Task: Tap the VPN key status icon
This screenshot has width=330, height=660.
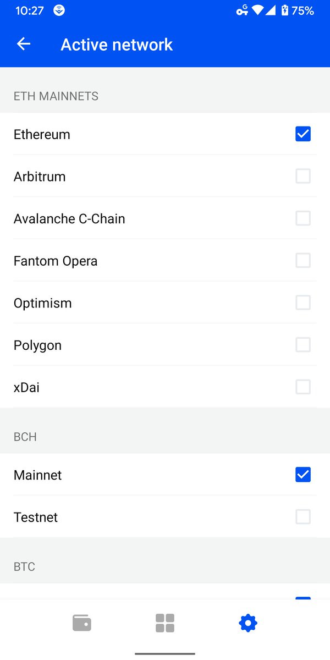Action: [x=242, y=10]
